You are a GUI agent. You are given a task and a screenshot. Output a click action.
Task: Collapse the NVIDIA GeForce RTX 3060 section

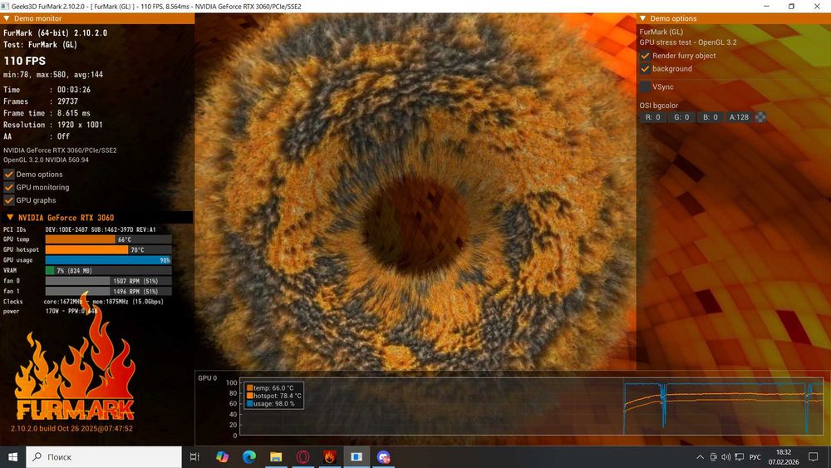click(9, 217)
